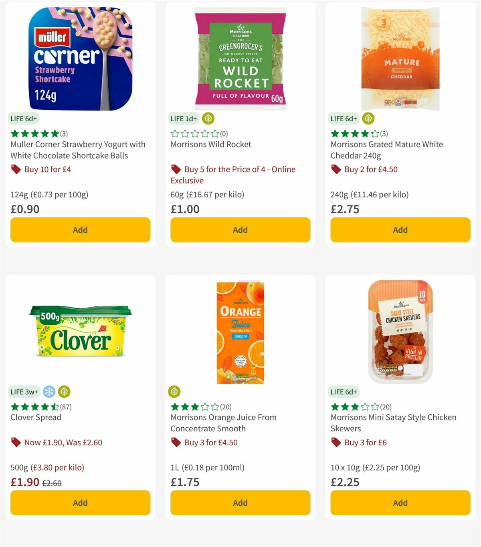This screenshot has height=547, width=481.
Task: Click the snowflake freezable icon on Clover Spread
Action: pos(49,392)
